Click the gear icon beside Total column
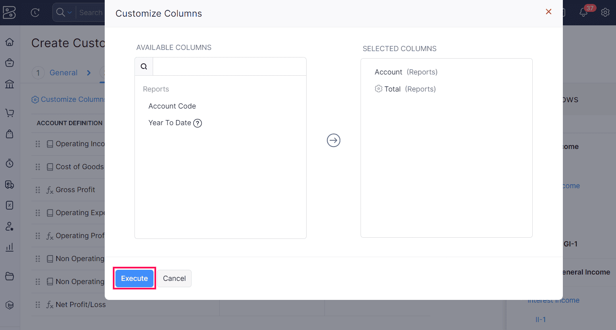The width and height of the screenshot is (616, 330). [x=378, y=89]
